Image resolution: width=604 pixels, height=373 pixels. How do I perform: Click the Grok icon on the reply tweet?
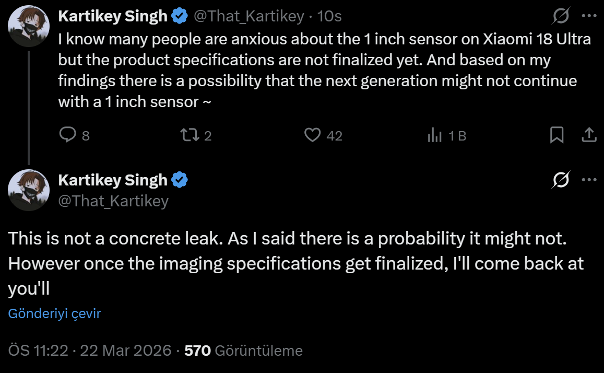561,180
